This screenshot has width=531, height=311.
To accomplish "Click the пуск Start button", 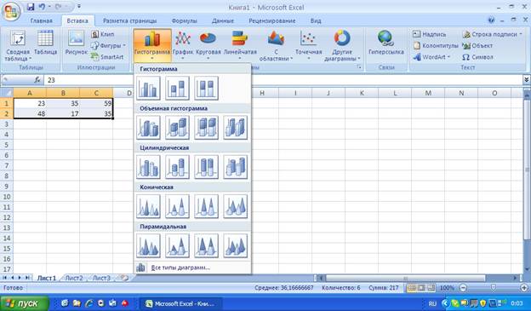I will (25, 303).
